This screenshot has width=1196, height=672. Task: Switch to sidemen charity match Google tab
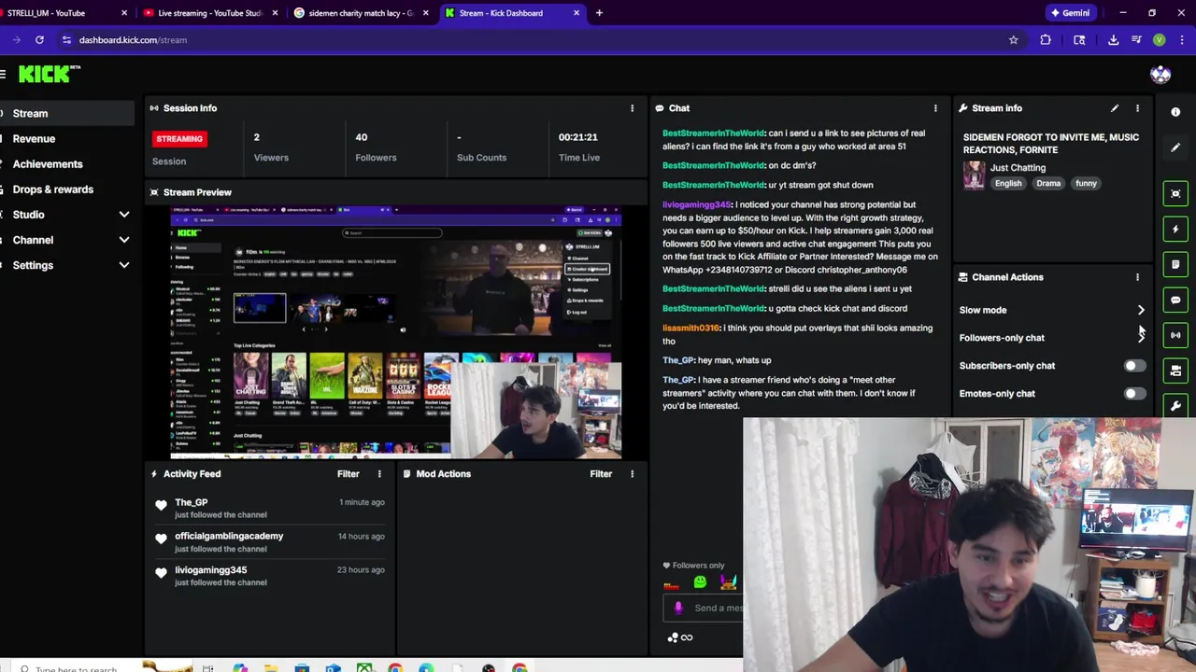tap(359, 13)
